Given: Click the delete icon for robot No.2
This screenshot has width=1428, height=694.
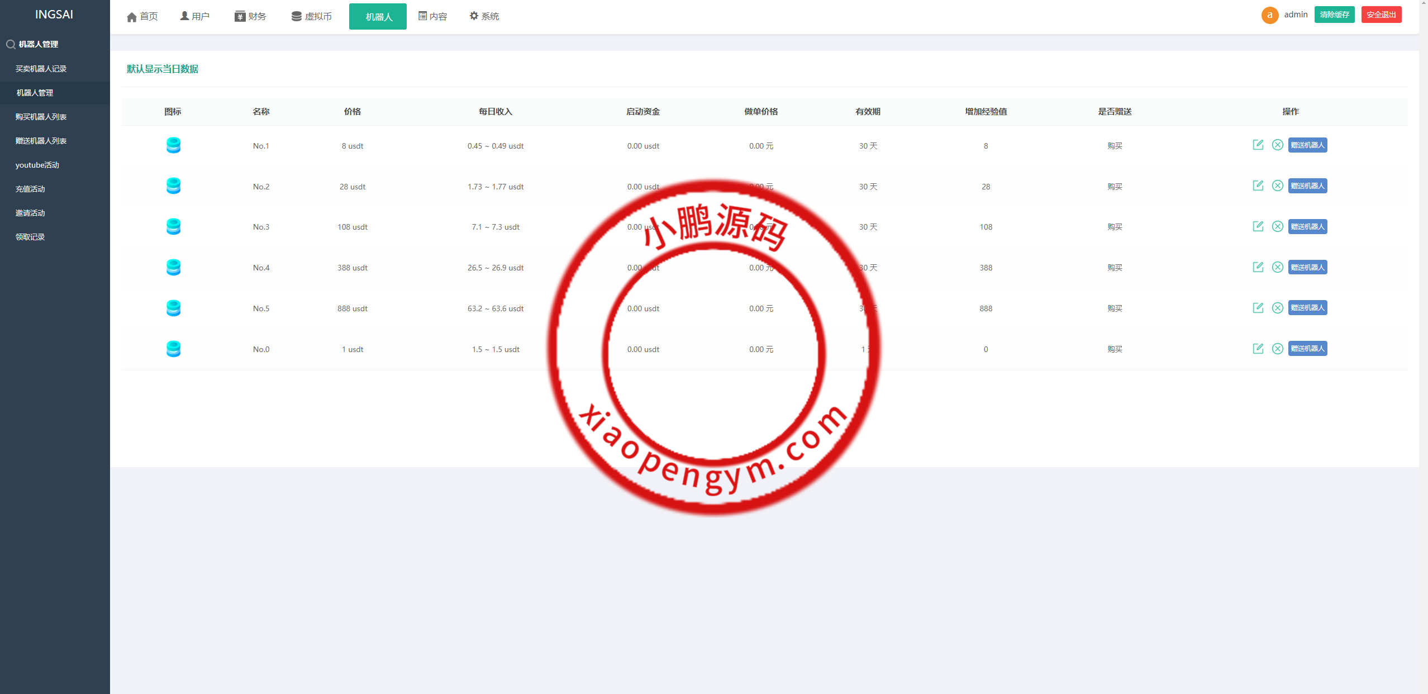Looking at the screenshot, I should click(1277, 186).
